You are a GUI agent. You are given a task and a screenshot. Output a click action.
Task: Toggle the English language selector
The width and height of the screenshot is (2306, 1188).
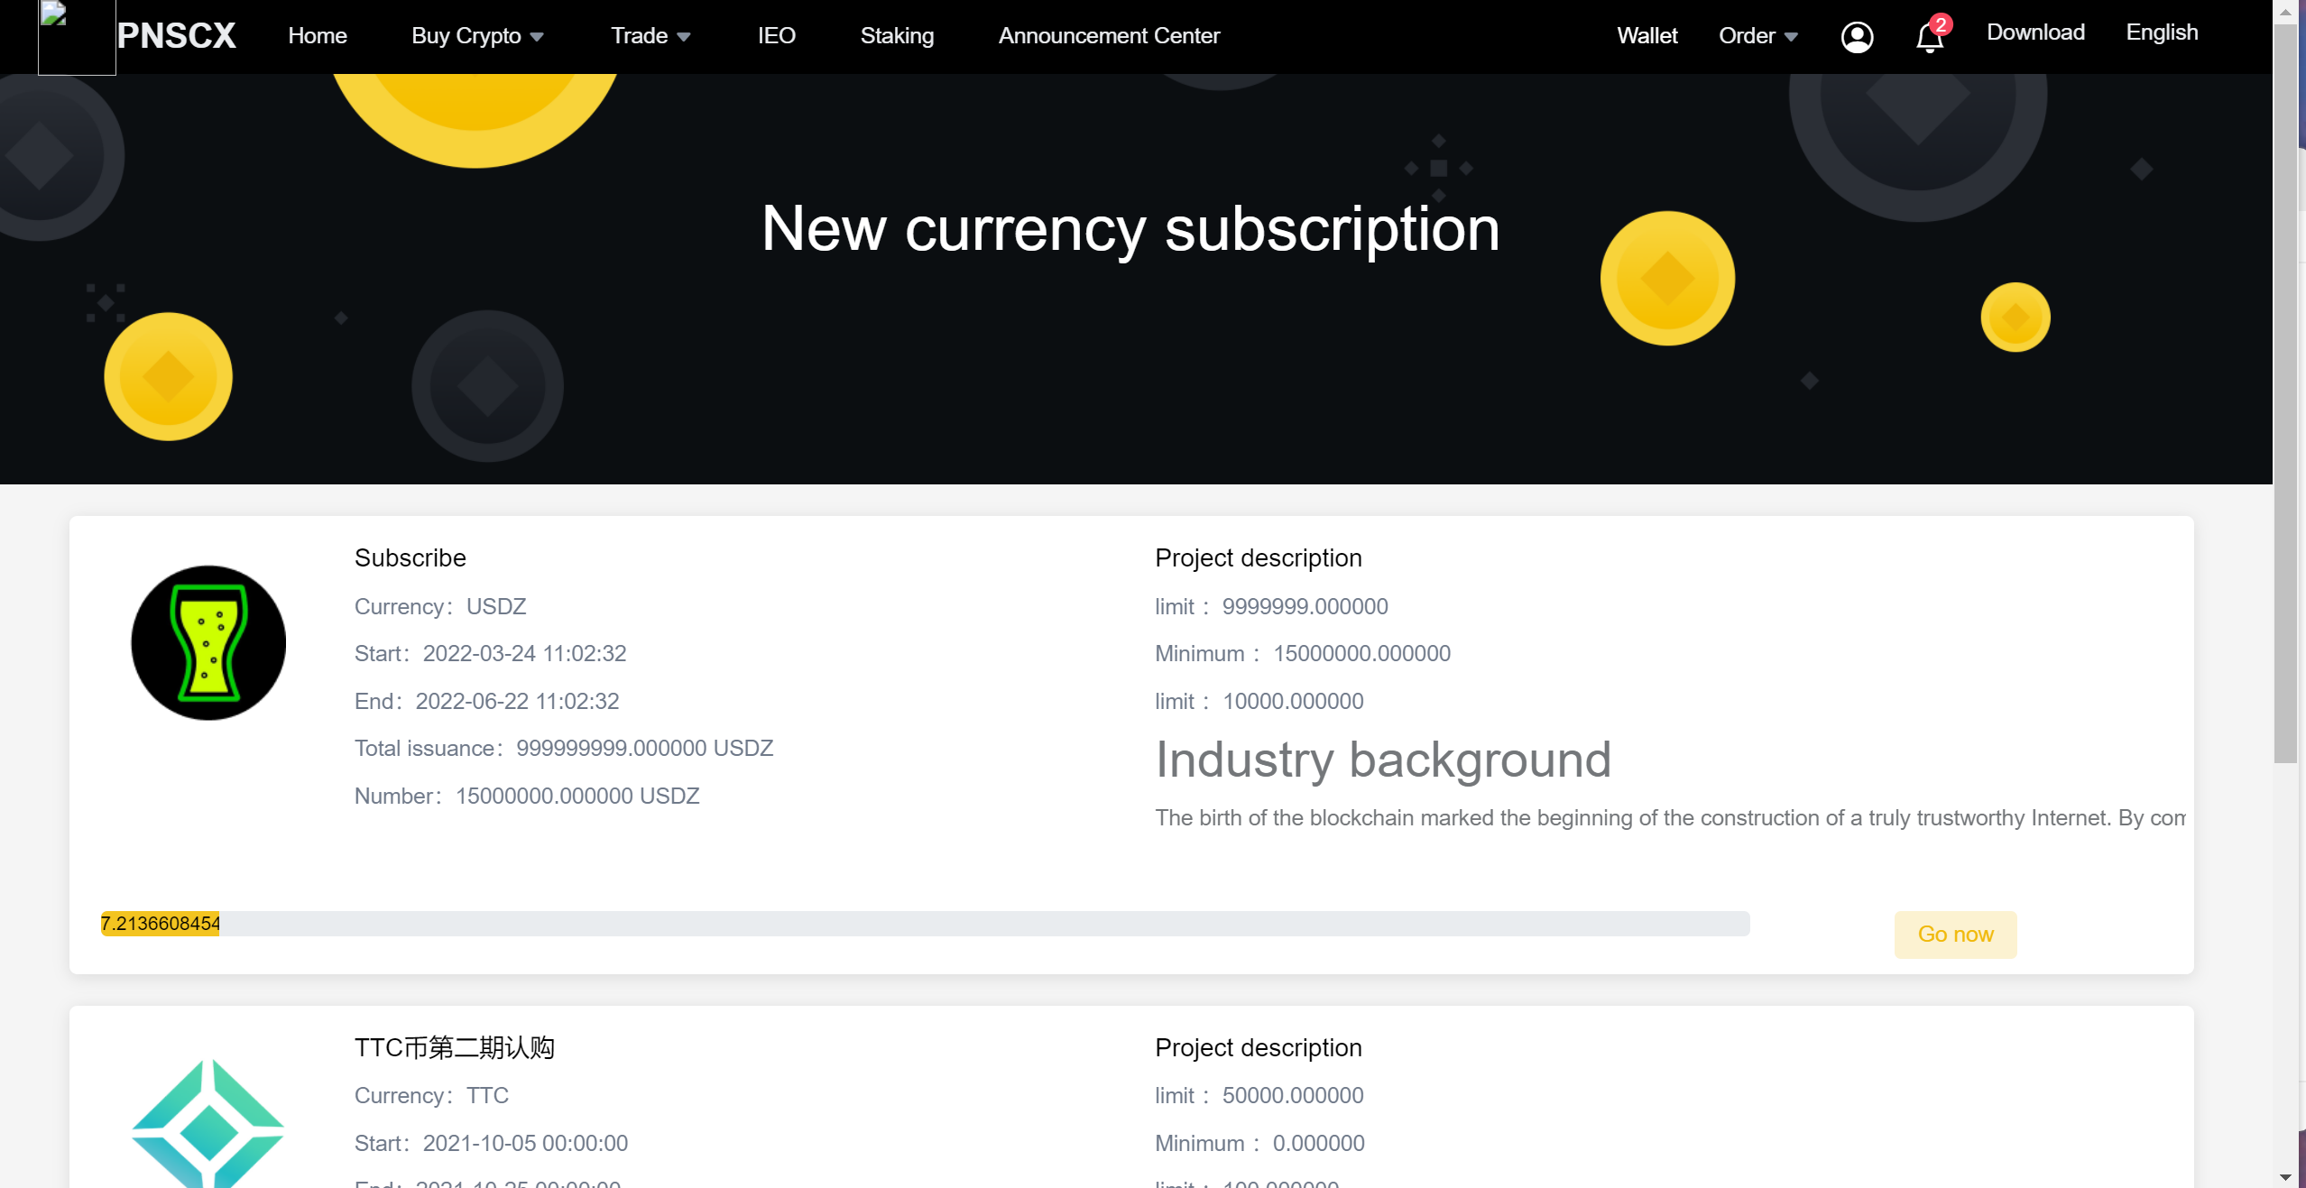(x=2163, y=32)
